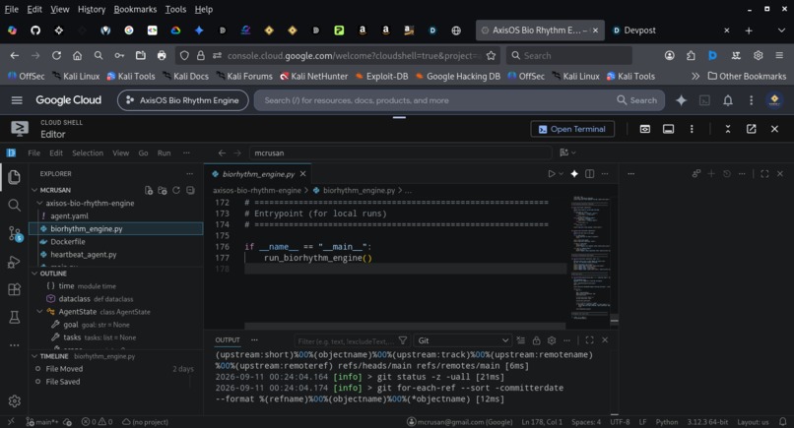Open status bar notifications bell
This screenshot has height=428, width=794.
[x=783, y=421]
